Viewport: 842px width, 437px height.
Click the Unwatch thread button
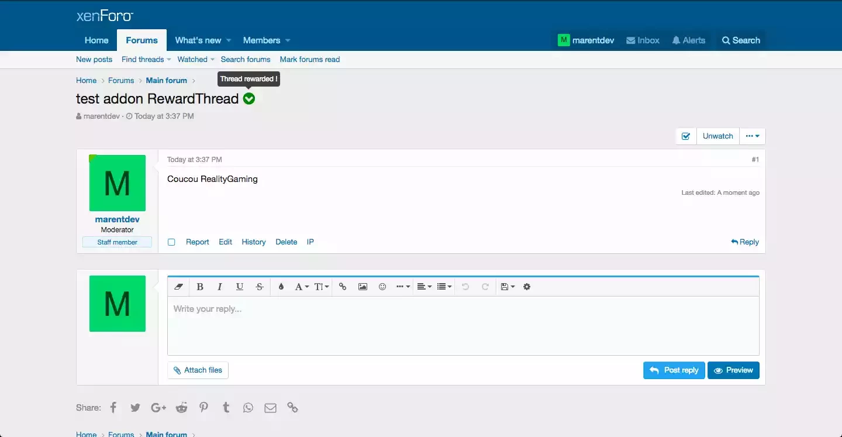coord(717,136)
